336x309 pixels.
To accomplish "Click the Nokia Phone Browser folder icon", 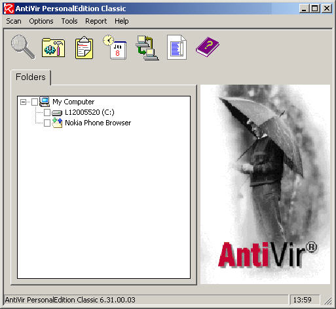I will 57,123.
